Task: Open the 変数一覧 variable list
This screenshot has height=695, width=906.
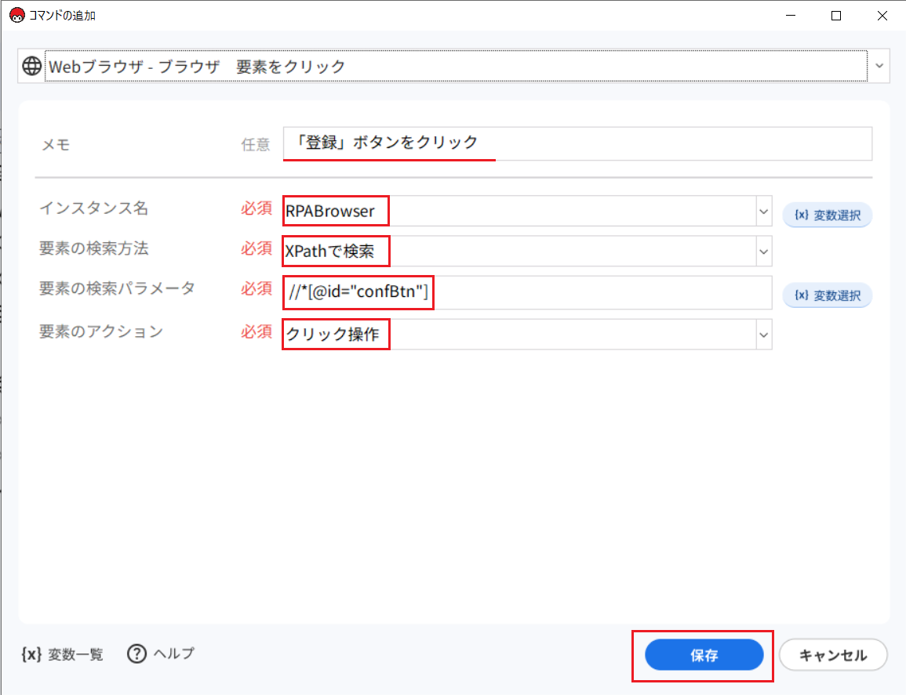Action: 63,654
